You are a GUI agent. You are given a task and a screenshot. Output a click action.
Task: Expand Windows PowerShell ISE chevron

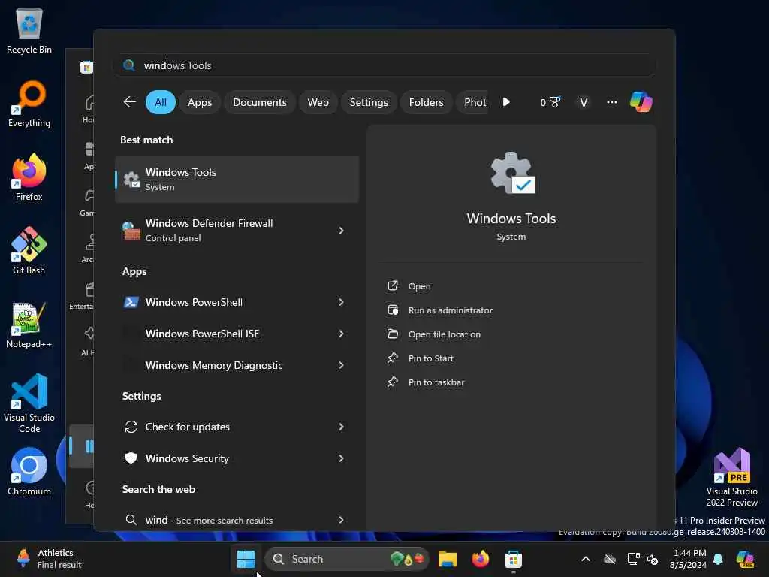[342, 334]
